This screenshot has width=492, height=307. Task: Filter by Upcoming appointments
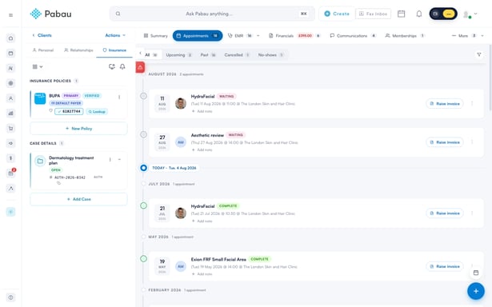pyautogui.click(x=178, y=55)
